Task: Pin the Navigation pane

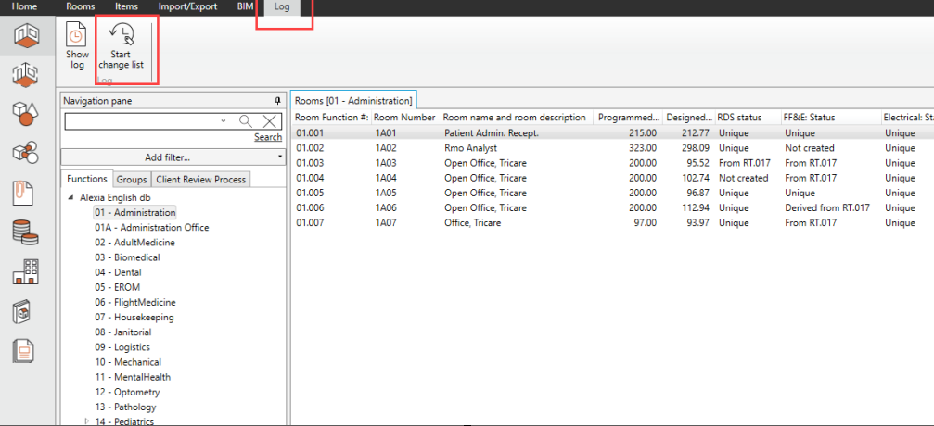Action: pyautogui.click(x=276, y=100)
